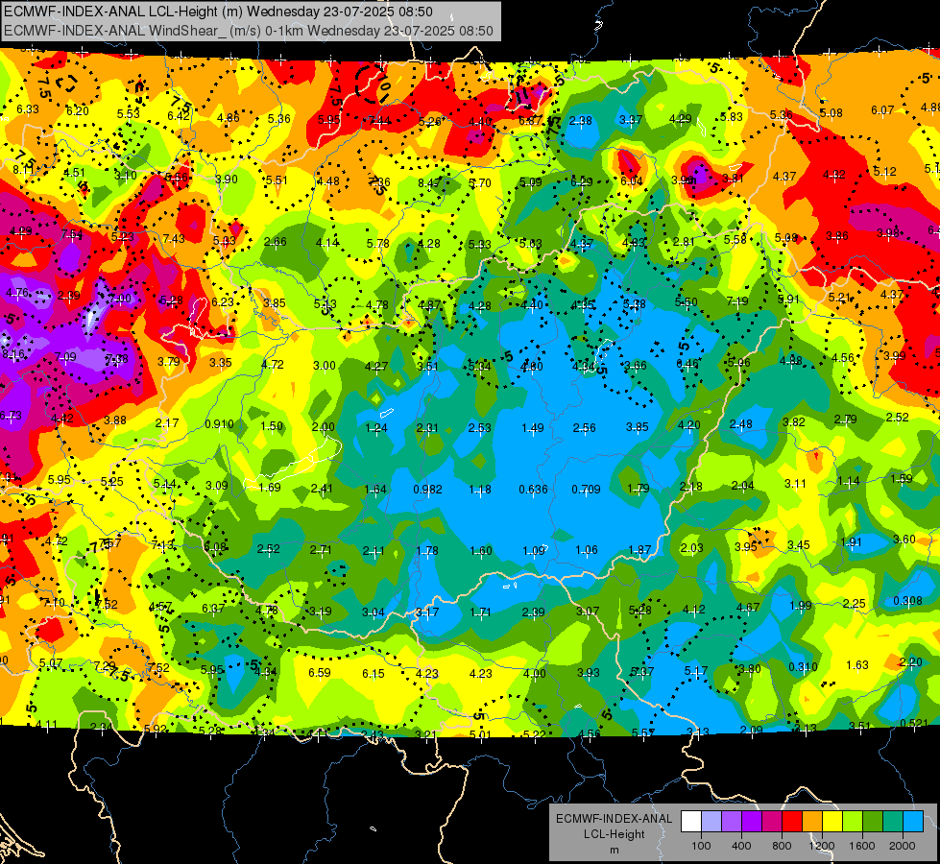Click the white swatch in the LCL-Height legend
The height and width of the screenshot is (864, 940).
pyautogui.click(x=691, y=822)
